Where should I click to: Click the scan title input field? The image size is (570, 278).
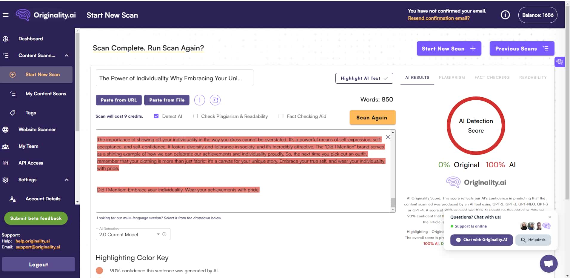tap(174, 78)
